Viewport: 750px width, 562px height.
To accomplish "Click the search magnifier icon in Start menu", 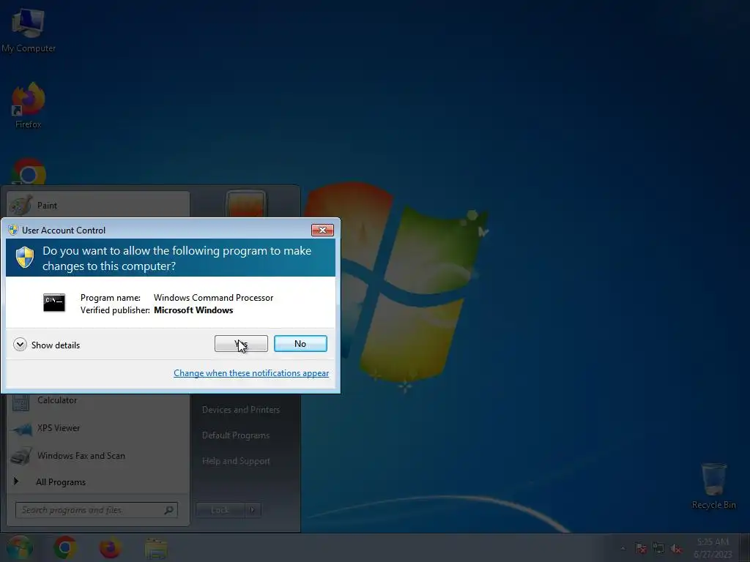I will click(168, 510).
